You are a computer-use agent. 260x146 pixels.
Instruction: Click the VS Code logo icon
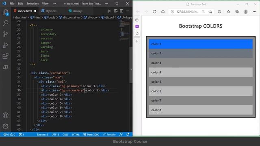4,3
